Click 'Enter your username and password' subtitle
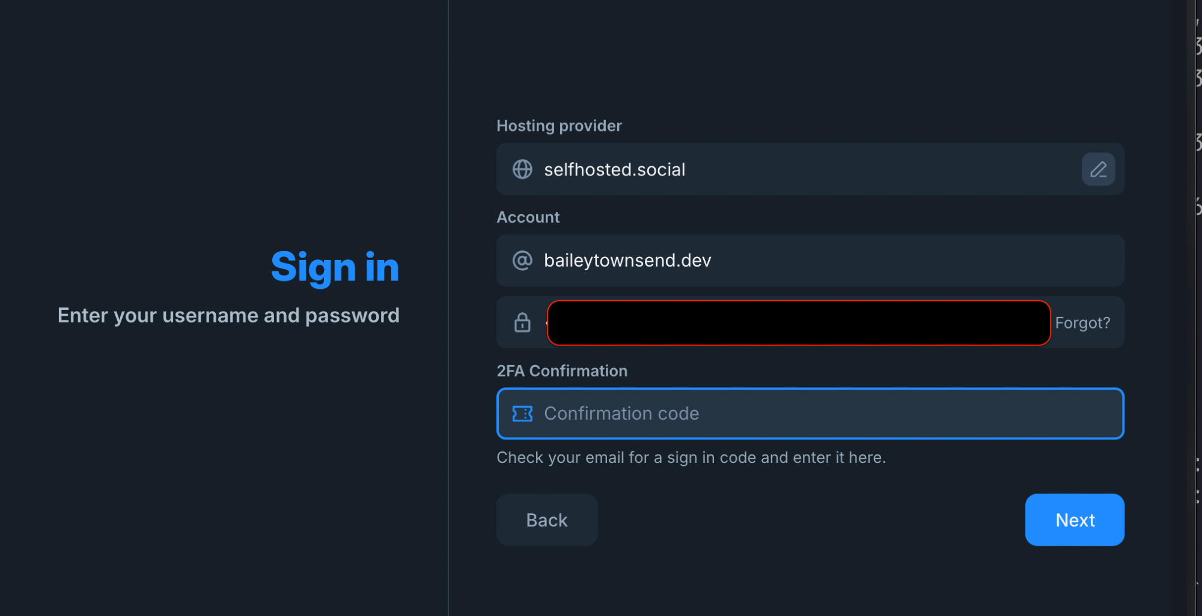This screenshot has width=1202, height=616. tap(228, 316)
